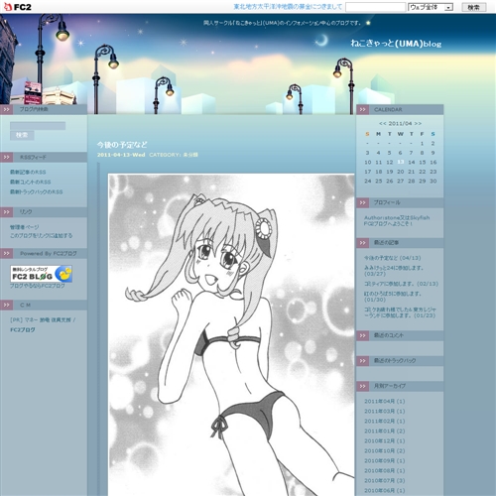Open the post title 今後の予定など
Image resolution: width=496 pixels, height=496 pixels.
[122, 145]
